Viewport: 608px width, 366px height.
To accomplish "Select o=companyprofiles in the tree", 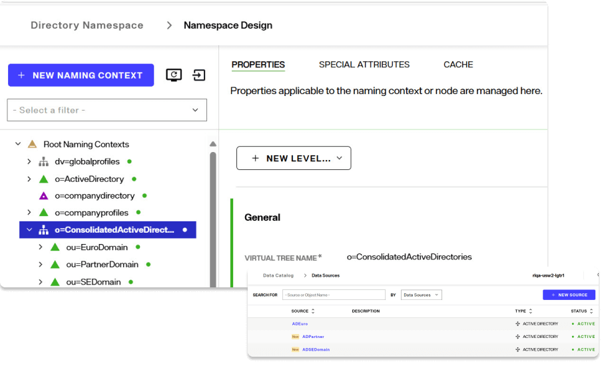I will 91,213.
